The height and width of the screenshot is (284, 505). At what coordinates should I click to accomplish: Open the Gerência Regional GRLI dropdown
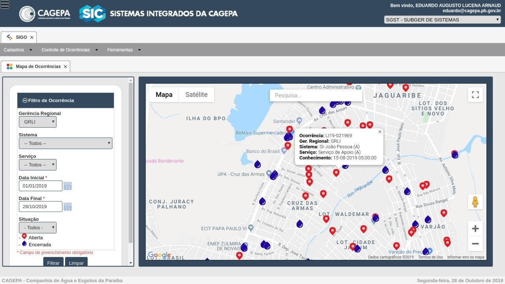37,122
